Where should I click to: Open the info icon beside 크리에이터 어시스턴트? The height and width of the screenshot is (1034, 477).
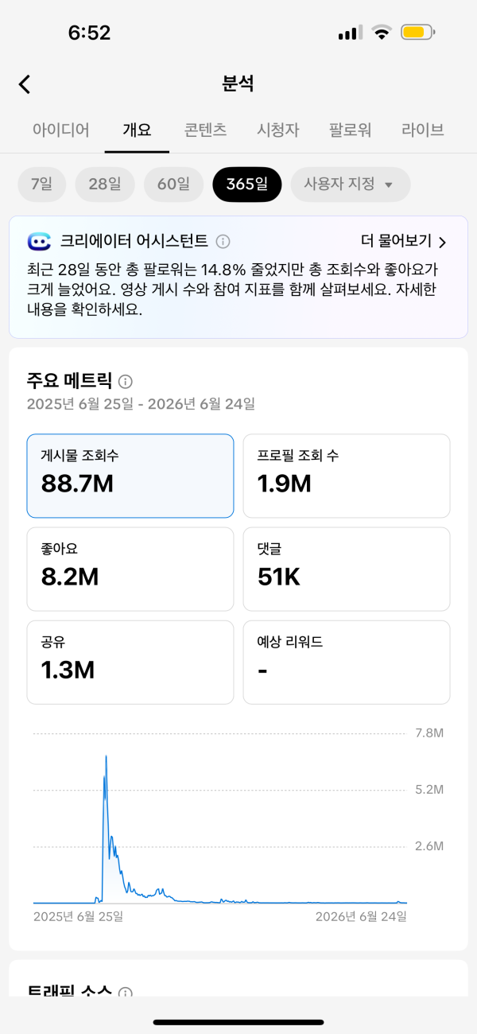coord(223,241)
